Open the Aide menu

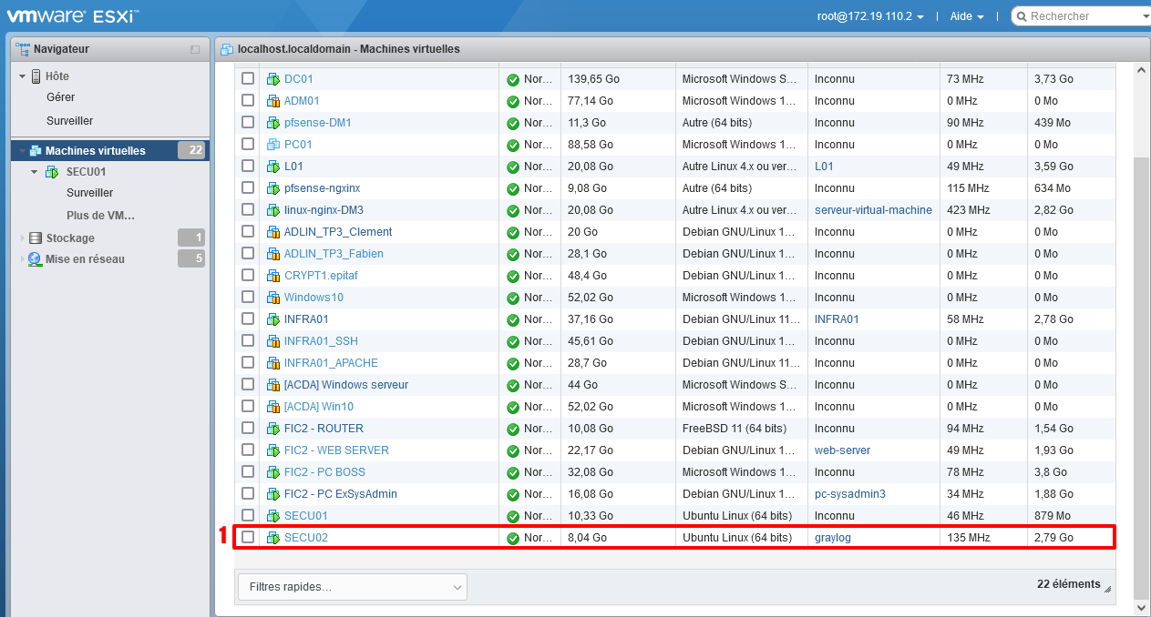point(967,16)
